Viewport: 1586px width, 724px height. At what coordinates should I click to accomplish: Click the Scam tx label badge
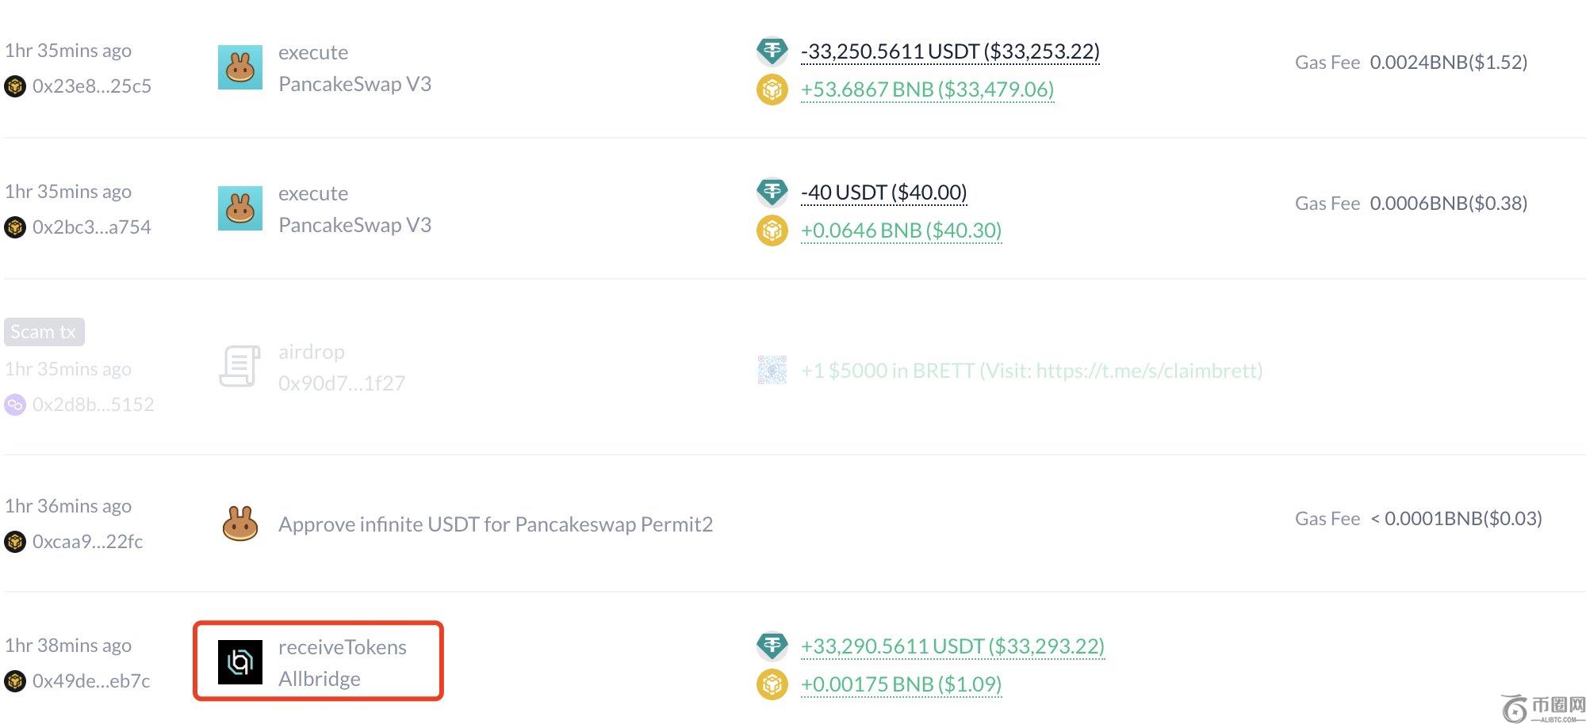[44, 332]
